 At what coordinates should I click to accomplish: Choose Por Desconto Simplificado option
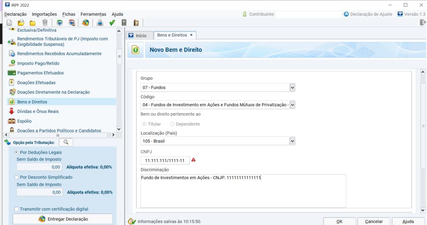pos(16,177)
